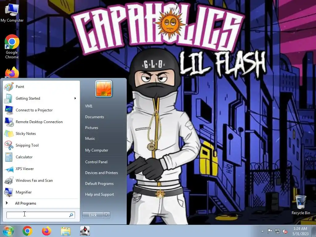Click the taskbar clock showing 1:24 AM

(301, 231)
